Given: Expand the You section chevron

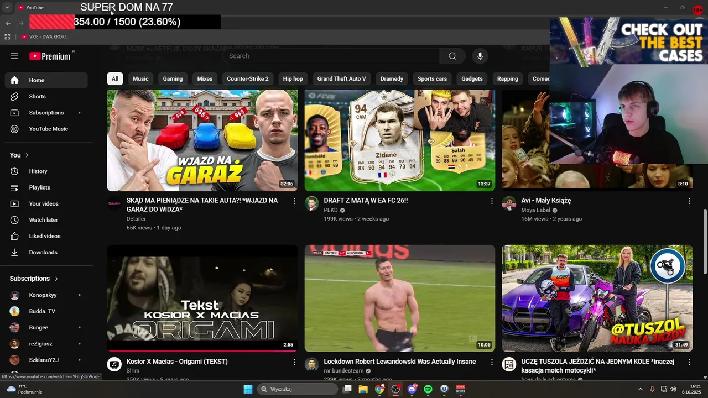Looking at the screenshot, I should pos(27,155).
